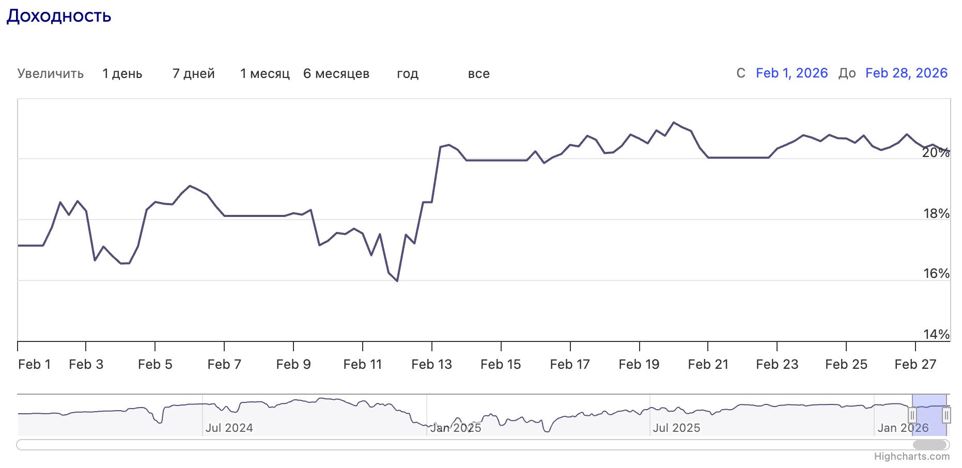Open the Highcharts.com credit link
962x468 pixels.
(x=911, y=457)
